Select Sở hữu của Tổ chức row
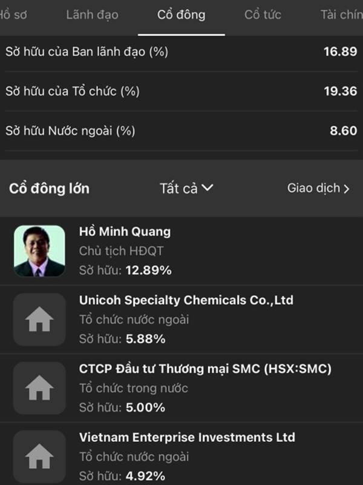 click(181, 92)
